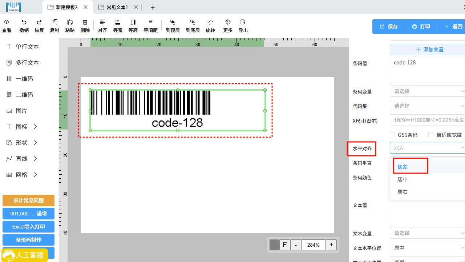The height and width of the screenshot is (262, 465).
Task: Click the gray background color swatch
Action: click(274, 245)
